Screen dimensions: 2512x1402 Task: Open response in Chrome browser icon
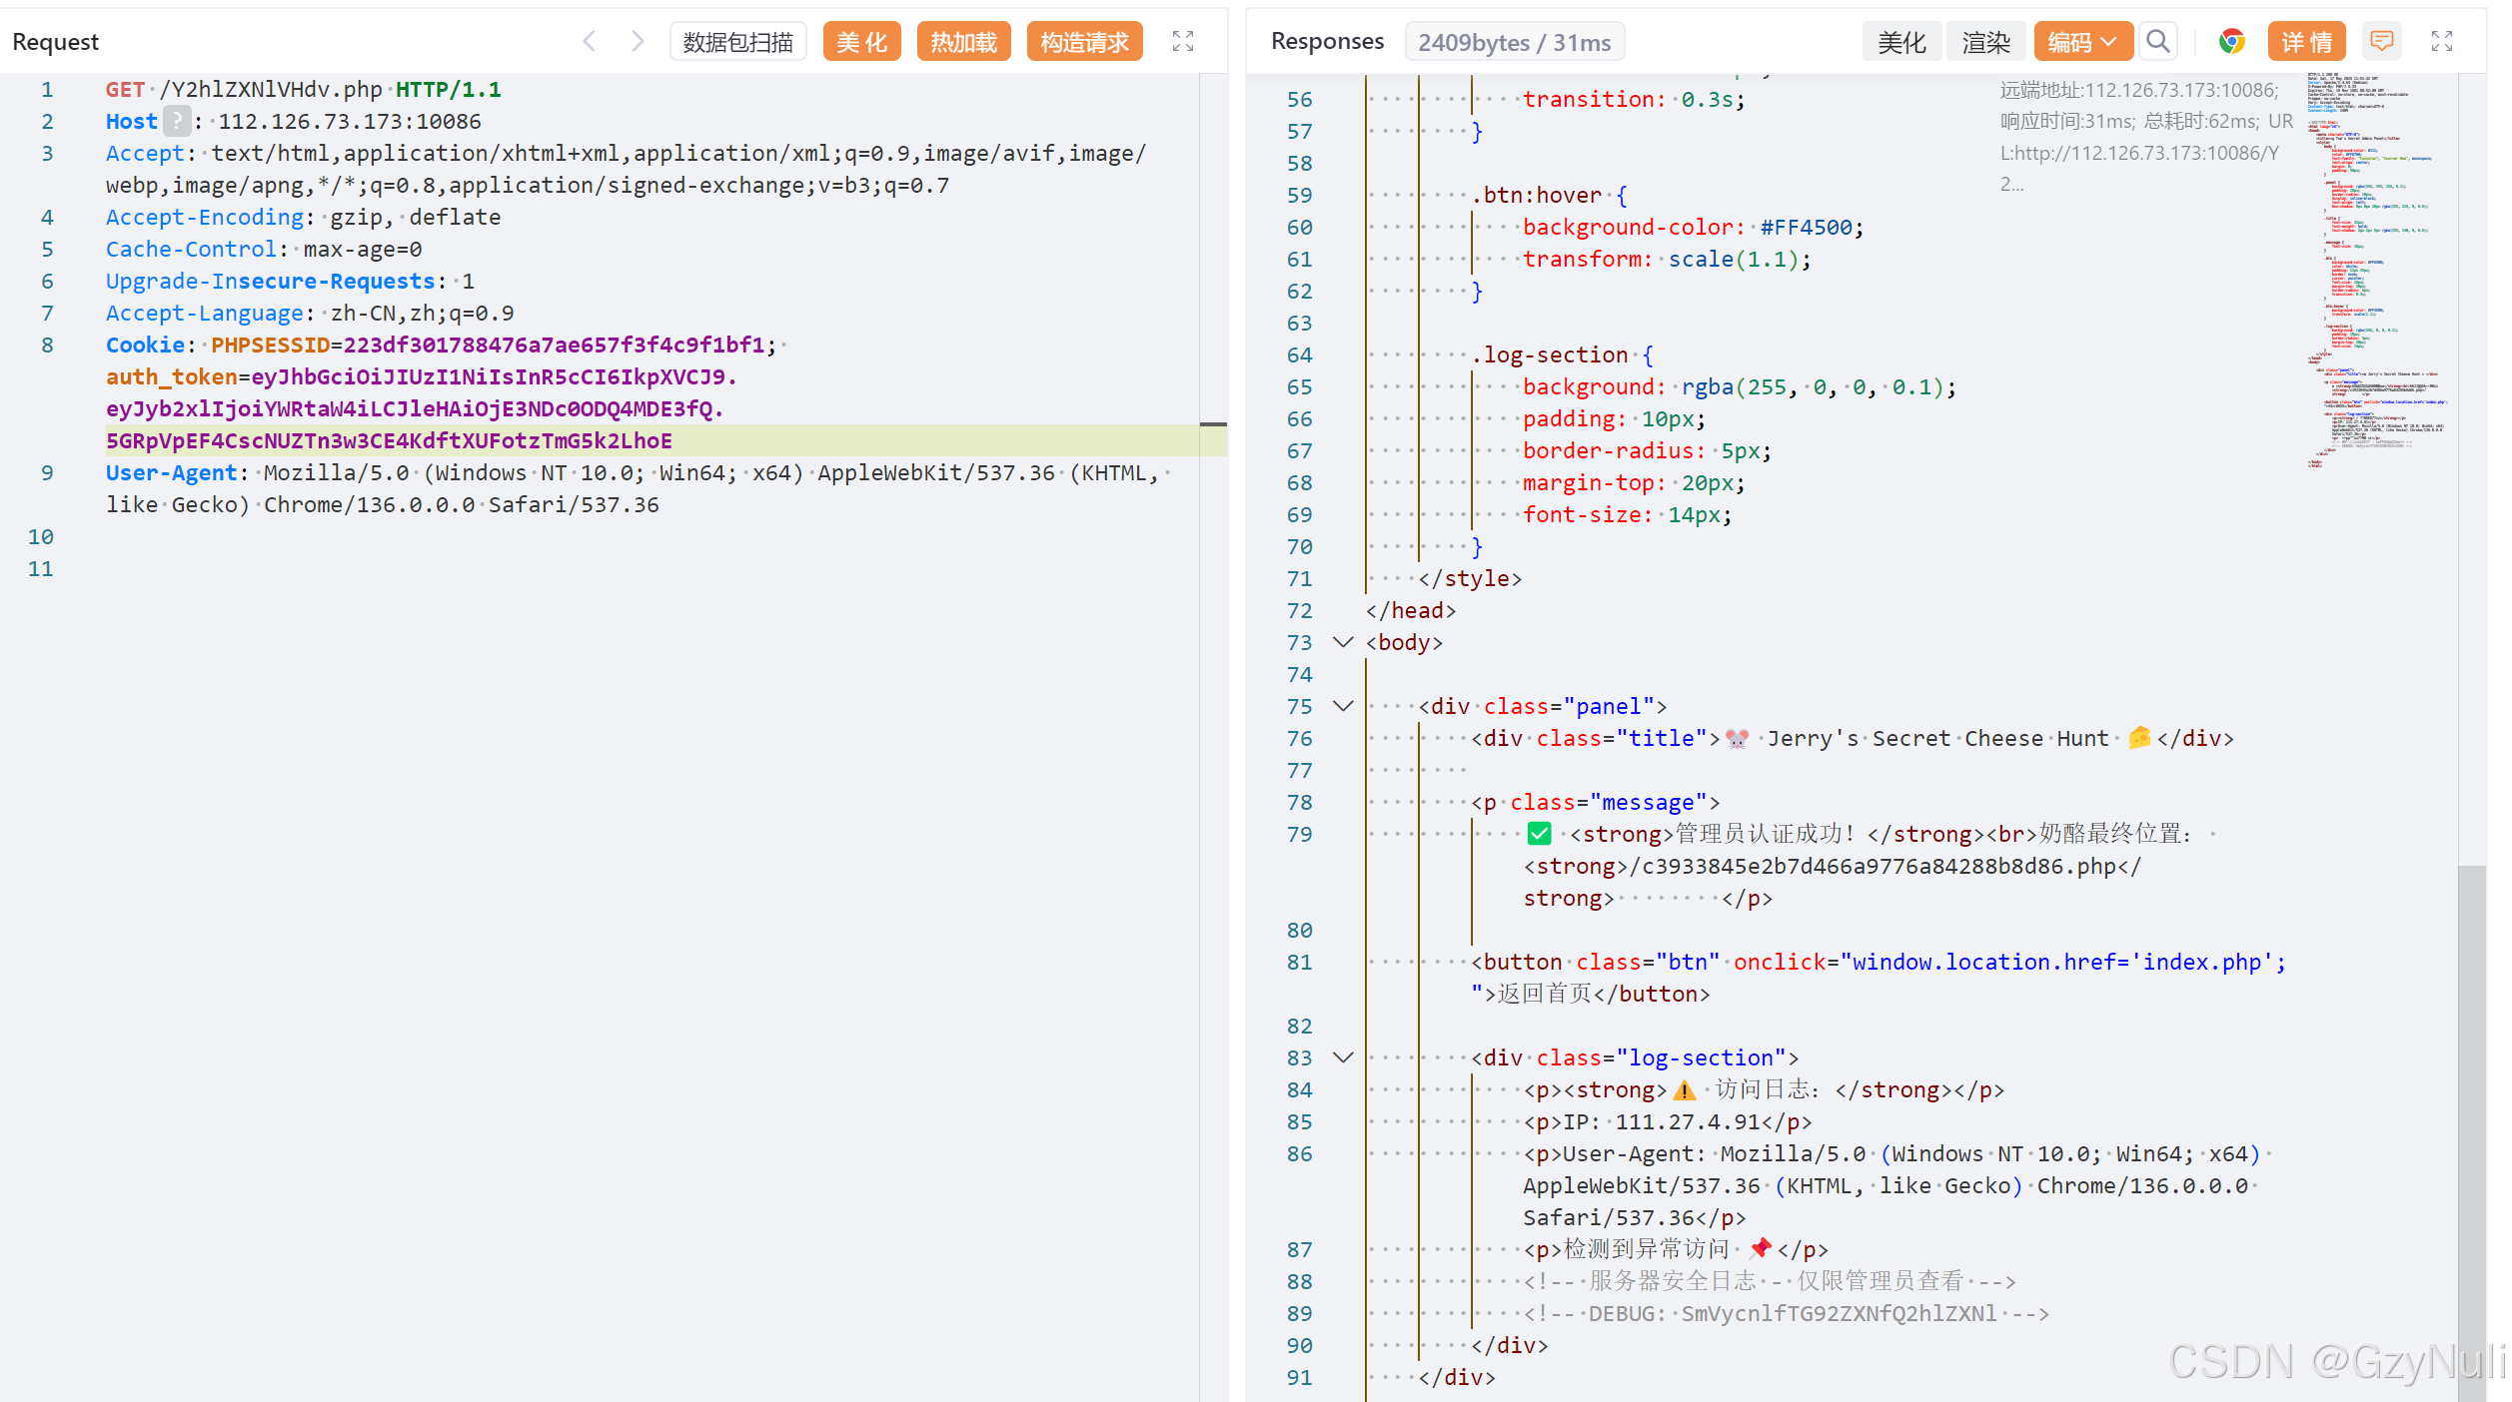point(2231,41)
